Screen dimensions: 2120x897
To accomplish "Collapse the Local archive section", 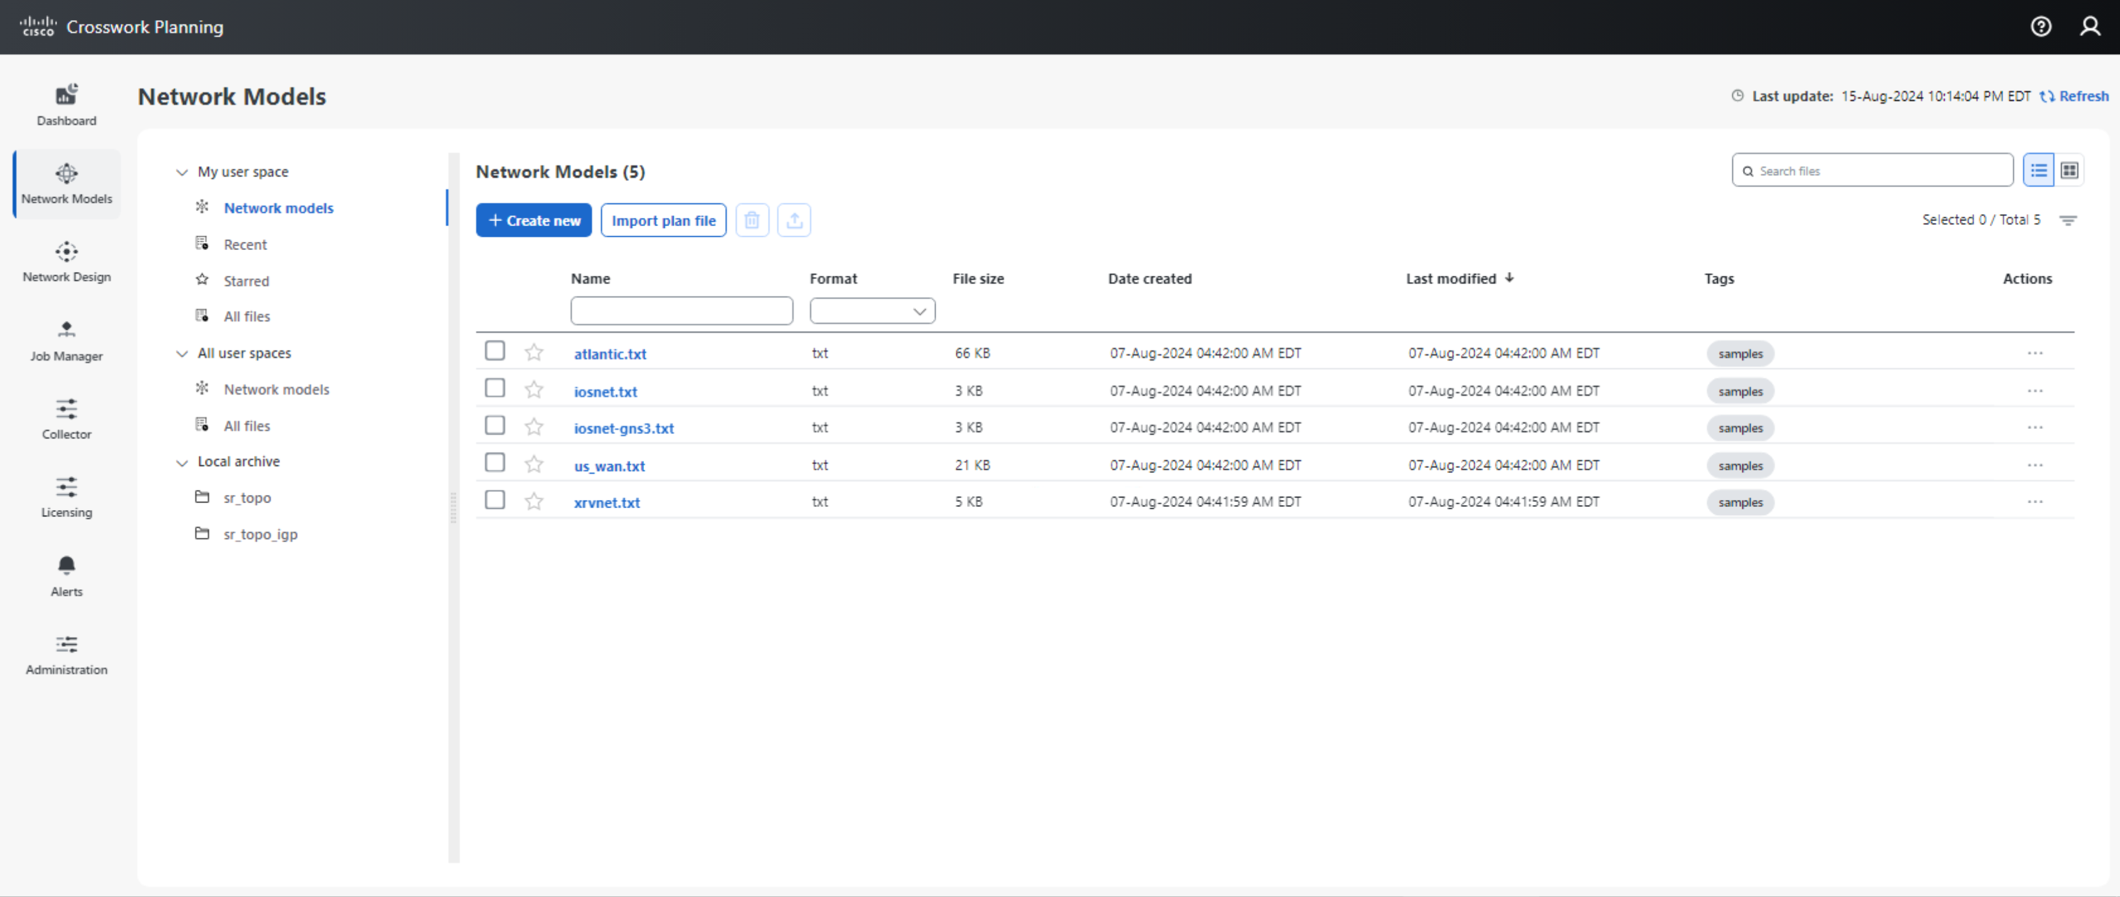I will [182, 462].
